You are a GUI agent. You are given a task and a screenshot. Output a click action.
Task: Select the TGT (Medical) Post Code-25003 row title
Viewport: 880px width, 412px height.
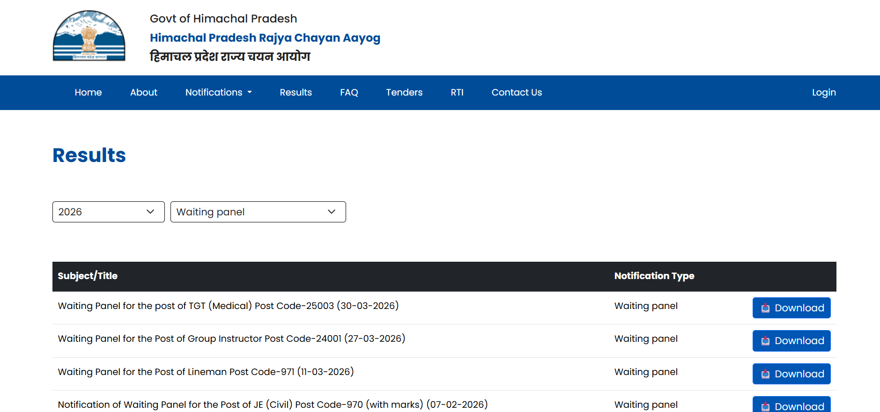click(228, 306)
